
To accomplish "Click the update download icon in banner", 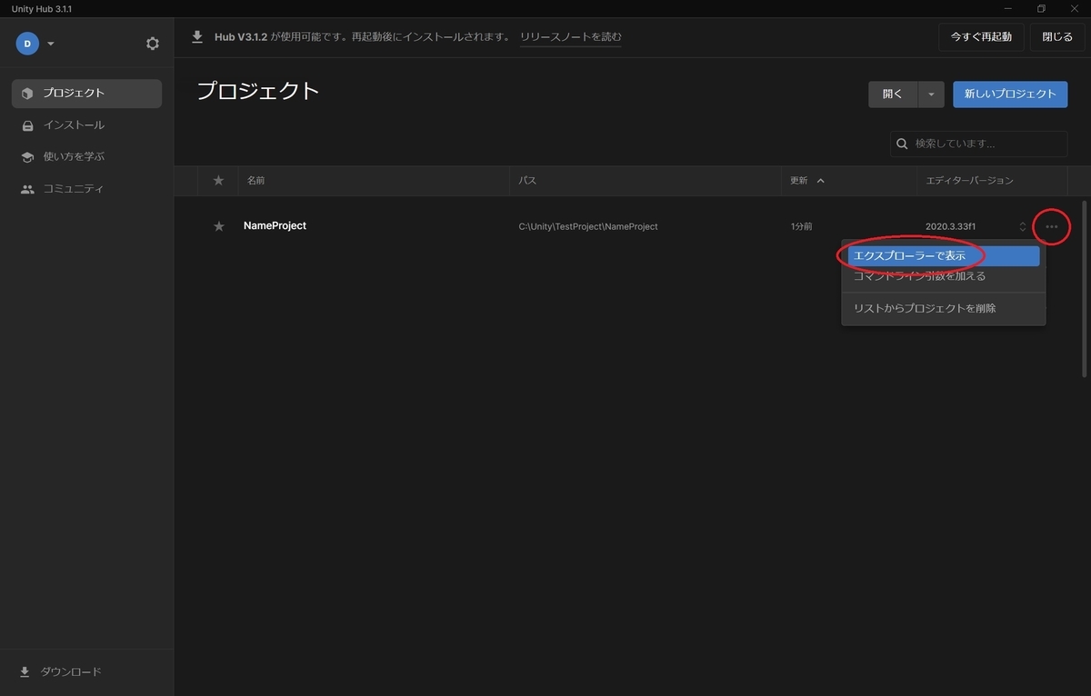I will click(197, 37).
